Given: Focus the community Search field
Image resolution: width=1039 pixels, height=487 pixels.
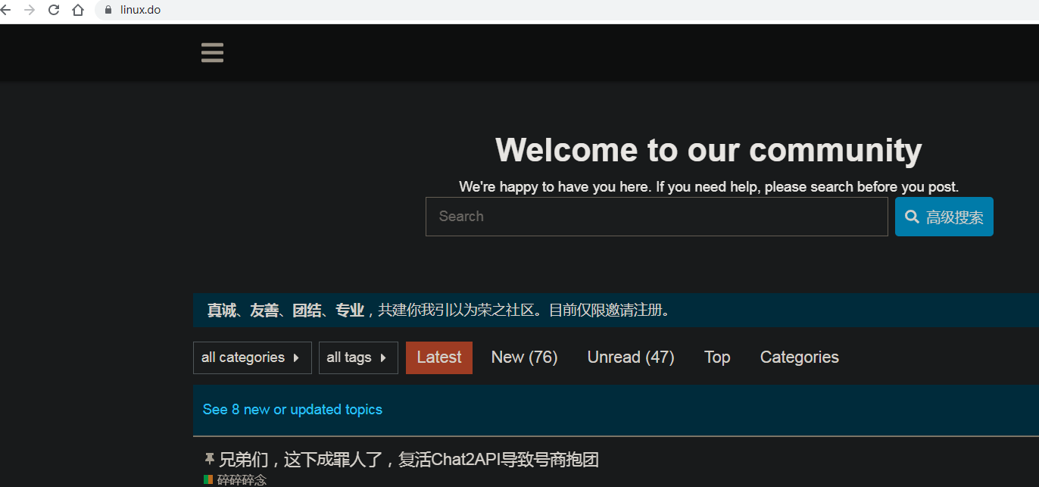Looking at the screenshot, I should (657, 217).
